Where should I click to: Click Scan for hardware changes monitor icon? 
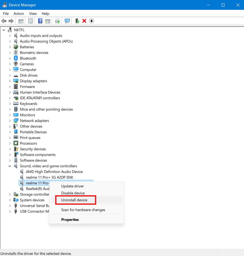67,21
